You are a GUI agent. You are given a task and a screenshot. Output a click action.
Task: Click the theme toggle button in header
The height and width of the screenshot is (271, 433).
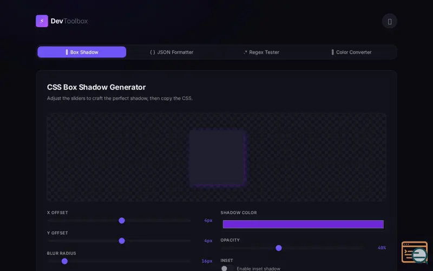pos(389,21)
